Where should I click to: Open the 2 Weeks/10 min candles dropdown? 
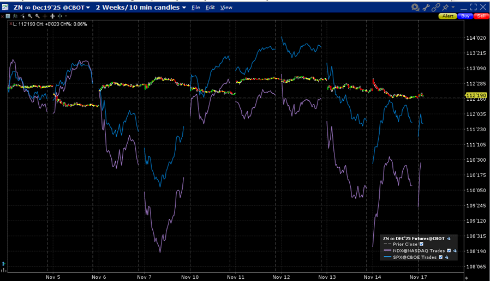(x=141, y=7)
